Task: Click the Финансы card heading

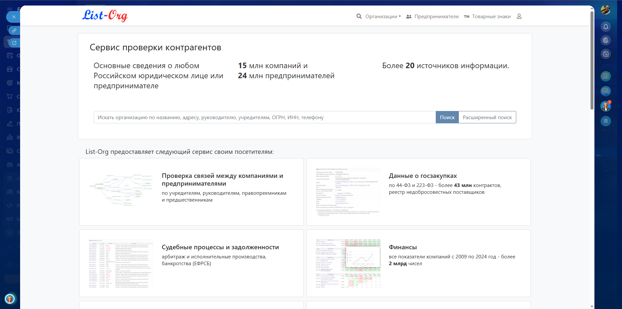Action: pos(403,247)
